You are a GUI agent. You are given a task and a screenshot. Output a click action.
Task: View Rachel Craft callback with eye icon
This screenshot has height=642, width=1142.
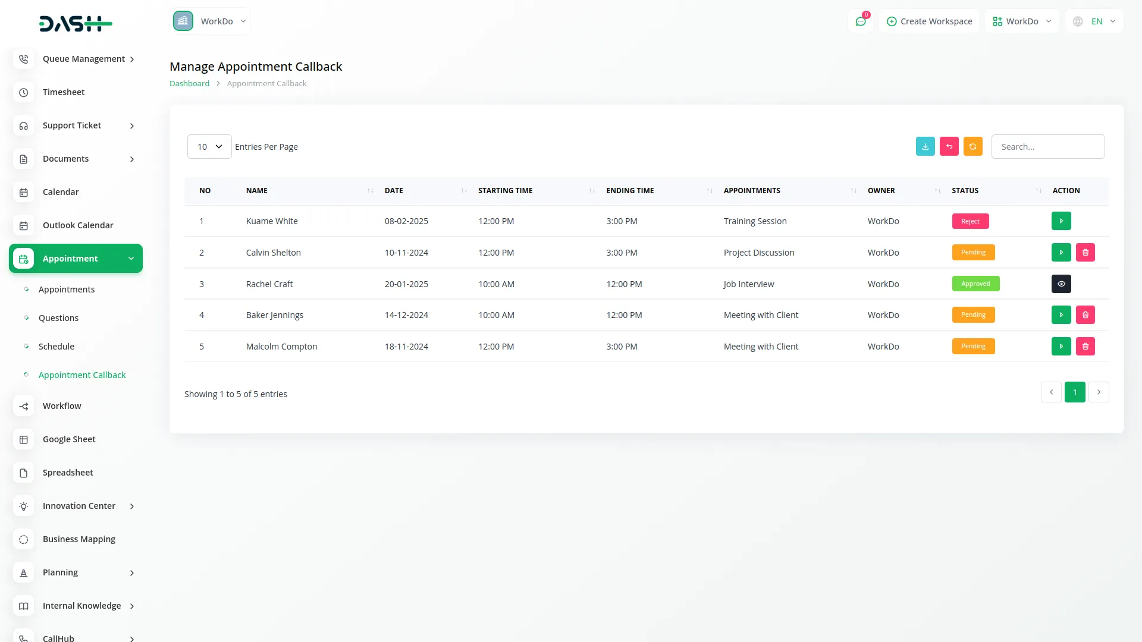pos(1061,284)
